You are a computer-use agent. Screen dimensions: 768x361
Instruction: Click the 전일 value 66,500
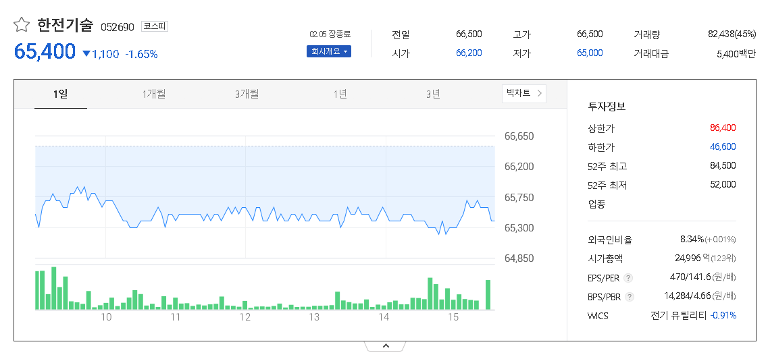tap(469, 34)
